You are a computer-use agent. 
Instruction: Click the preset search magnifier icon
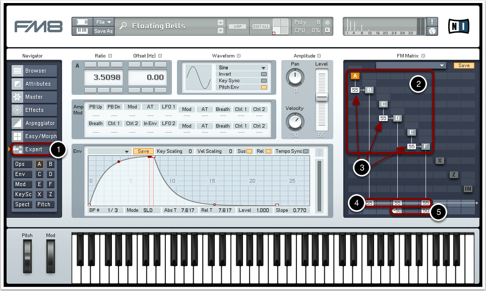(x=123, y=26)
